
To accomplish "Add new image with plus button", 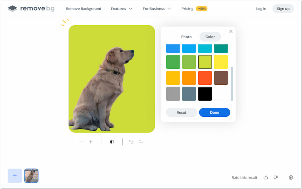I will 15,175.
